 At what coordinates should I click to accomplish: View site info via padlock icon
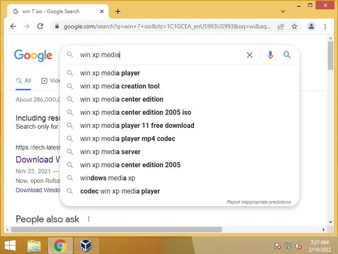coord(57,26)
